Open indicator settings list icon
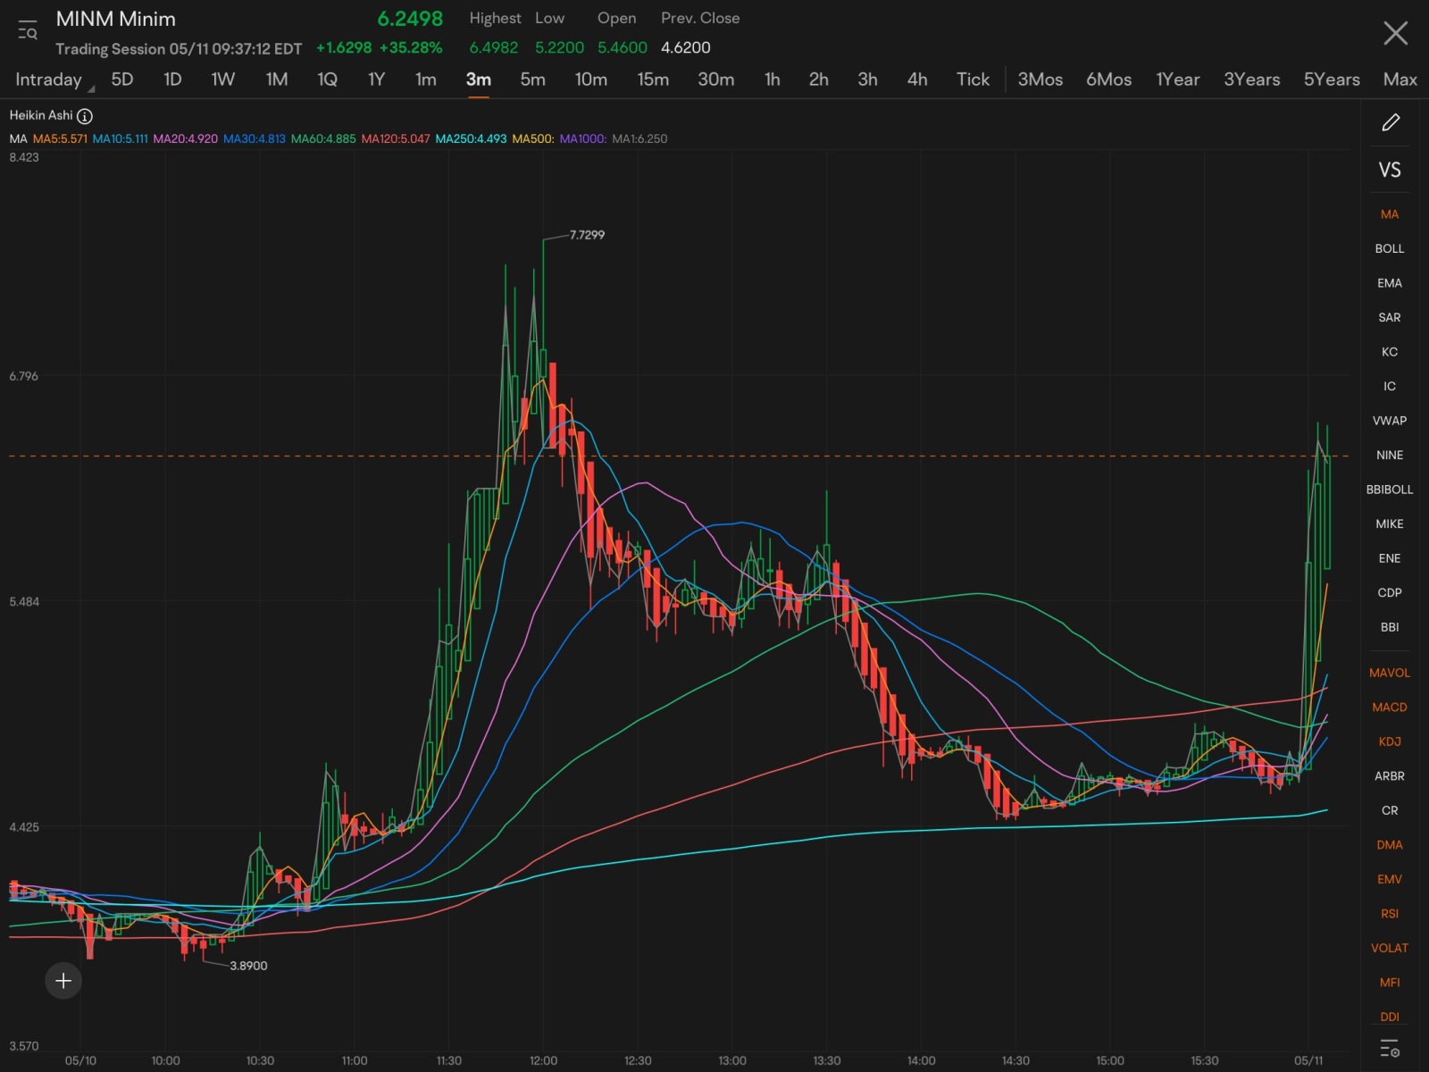1429x1072 pixels. click(x=1390, y=1049)
